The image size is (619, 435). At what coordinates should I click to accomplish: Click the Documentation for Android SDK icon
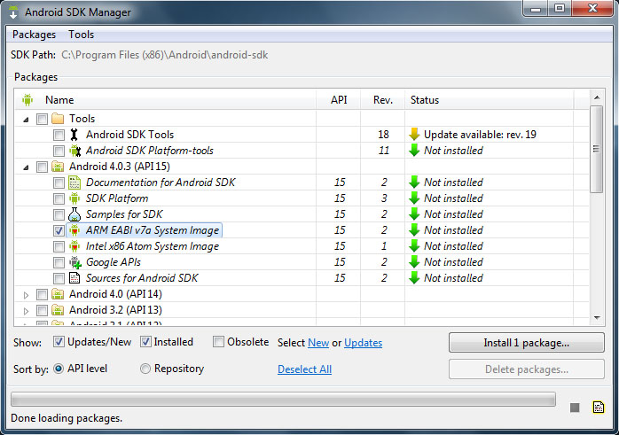point(74,183)
